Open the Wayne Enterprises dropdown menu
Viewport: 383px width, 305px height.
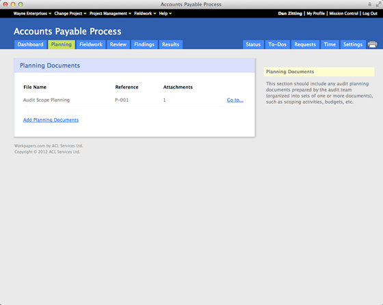[32, 14]
